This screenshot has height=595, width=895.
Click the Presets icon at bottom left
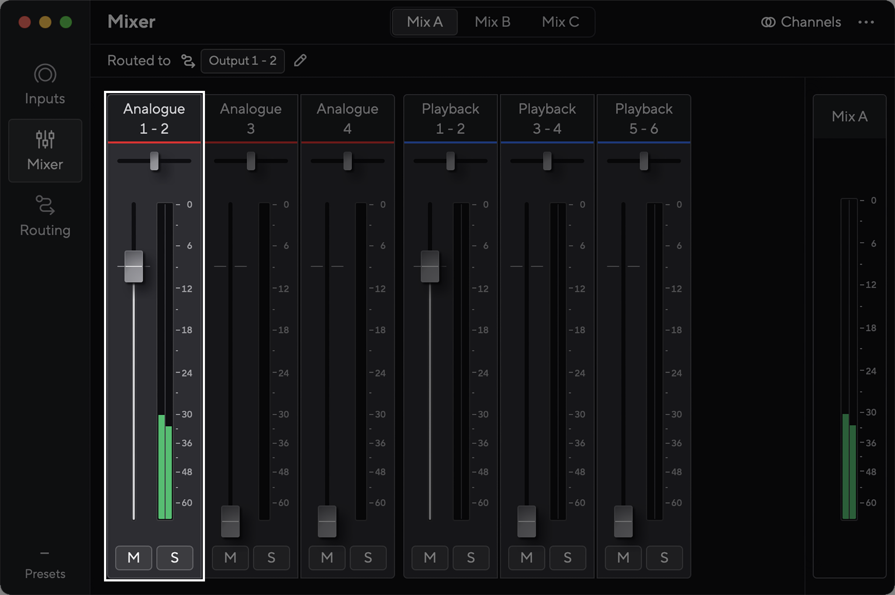pos(45,553)
